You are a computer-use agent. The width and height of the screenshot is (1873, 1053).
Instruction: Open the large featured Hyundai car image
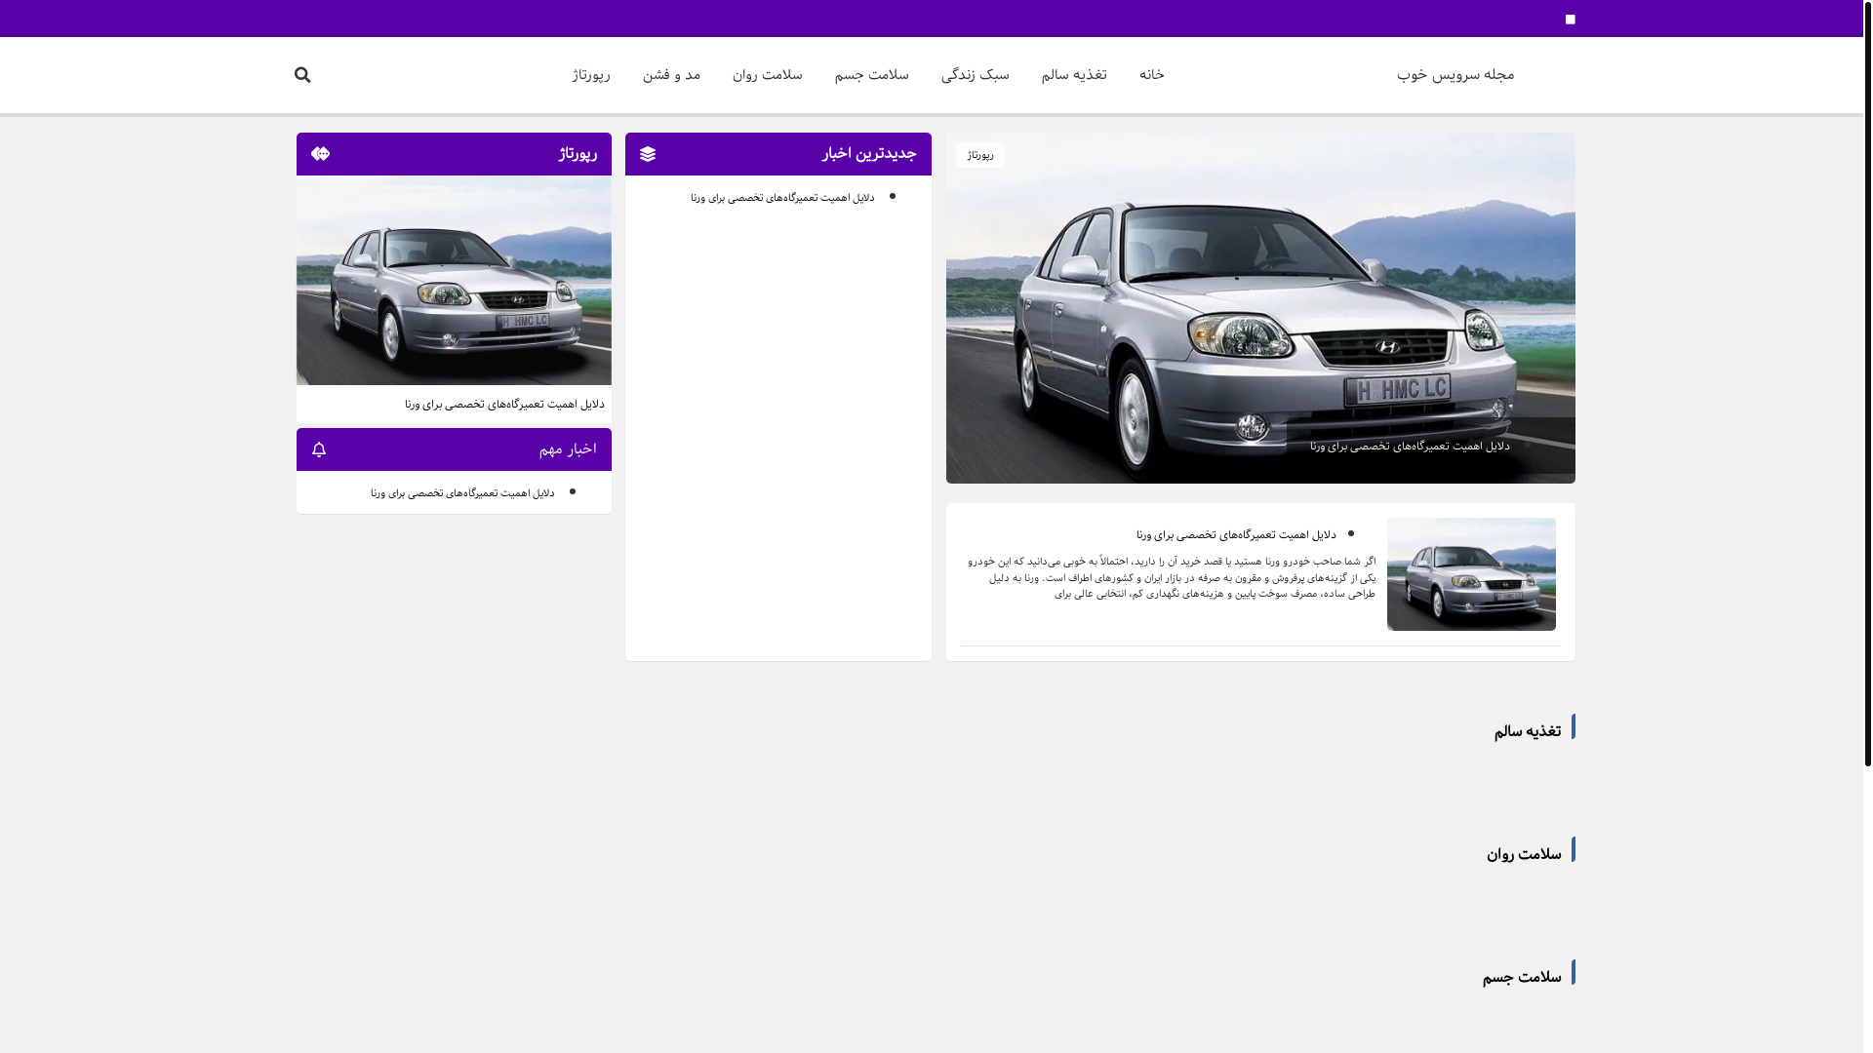pos(1260,308)
